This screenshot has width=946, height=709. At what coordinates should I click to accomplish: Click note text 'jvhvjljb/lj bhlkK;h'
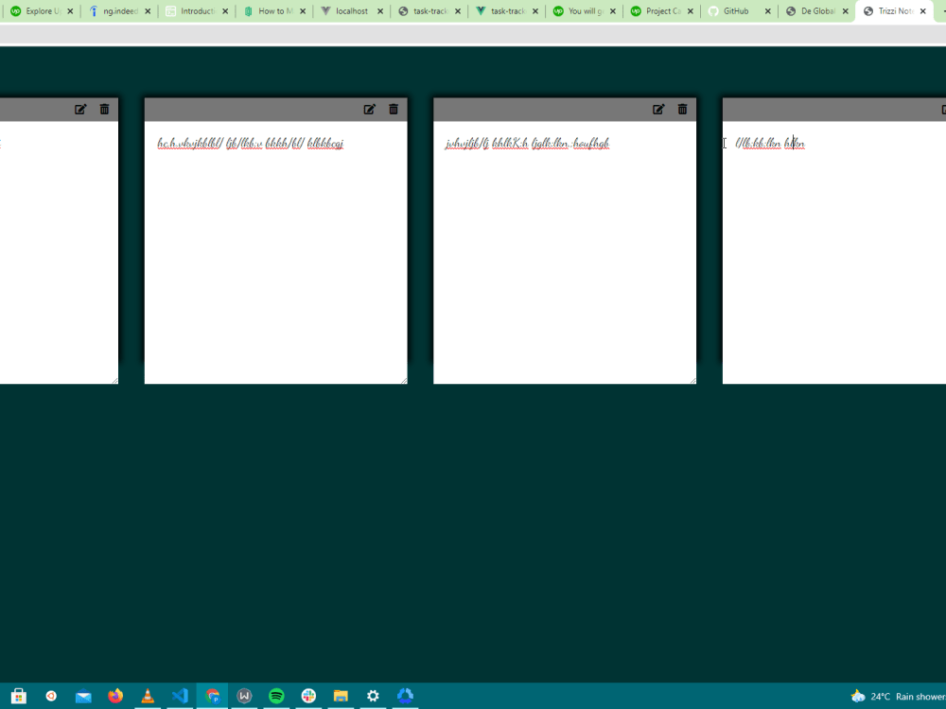point(486,143)
